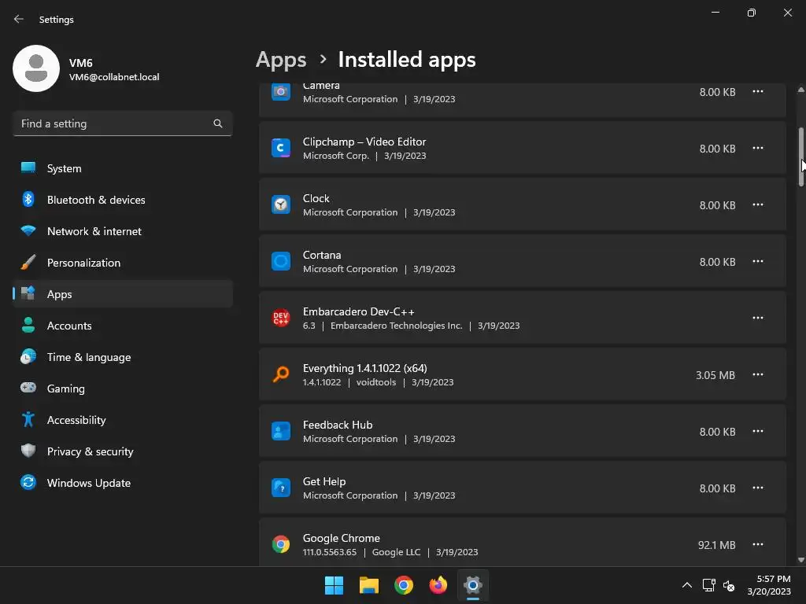Click the search magnifier in Find a setting
This screenshot has height=604, width=806.
click(218, 123)
